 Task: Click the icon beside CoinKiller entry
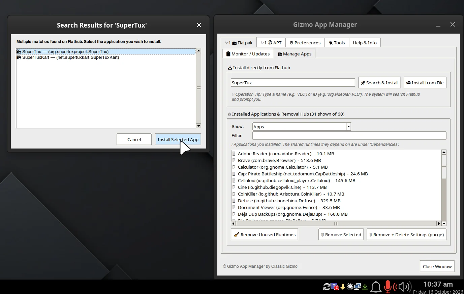(234, 194)
